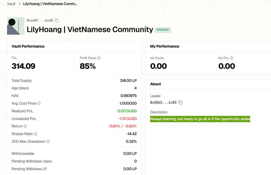
Task: Click the Unrealized PnL label
Action: pyautogui.click(x=24, y=119)
